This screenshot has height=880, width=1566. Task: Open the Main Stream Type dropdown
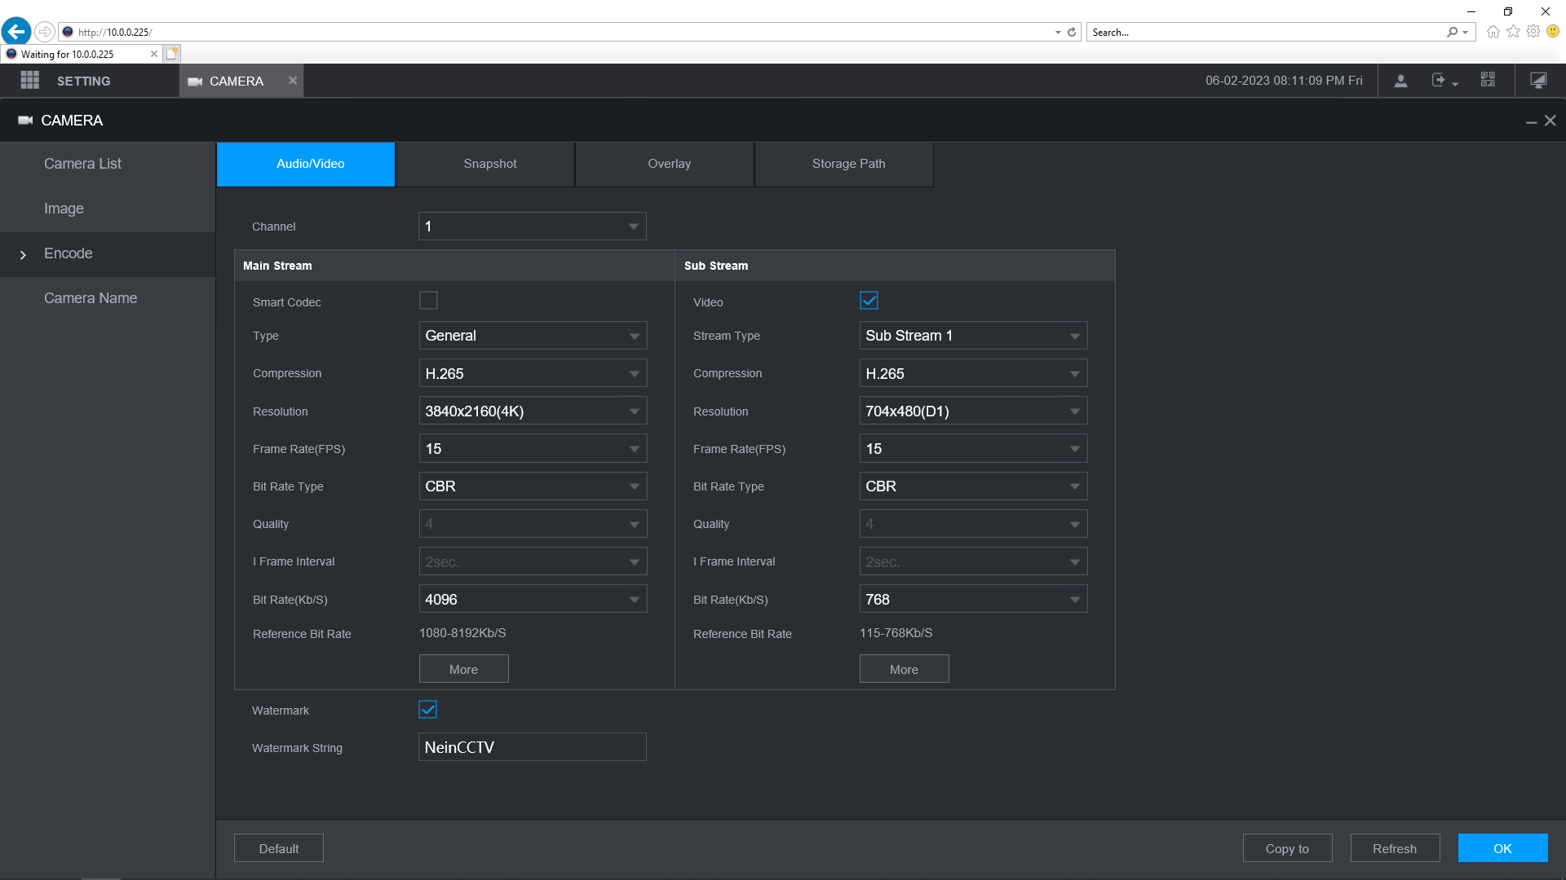click(533, 336)
